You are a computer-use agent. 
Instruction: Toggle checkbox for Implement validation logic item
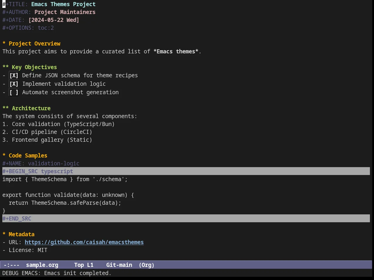coord(14,84)
